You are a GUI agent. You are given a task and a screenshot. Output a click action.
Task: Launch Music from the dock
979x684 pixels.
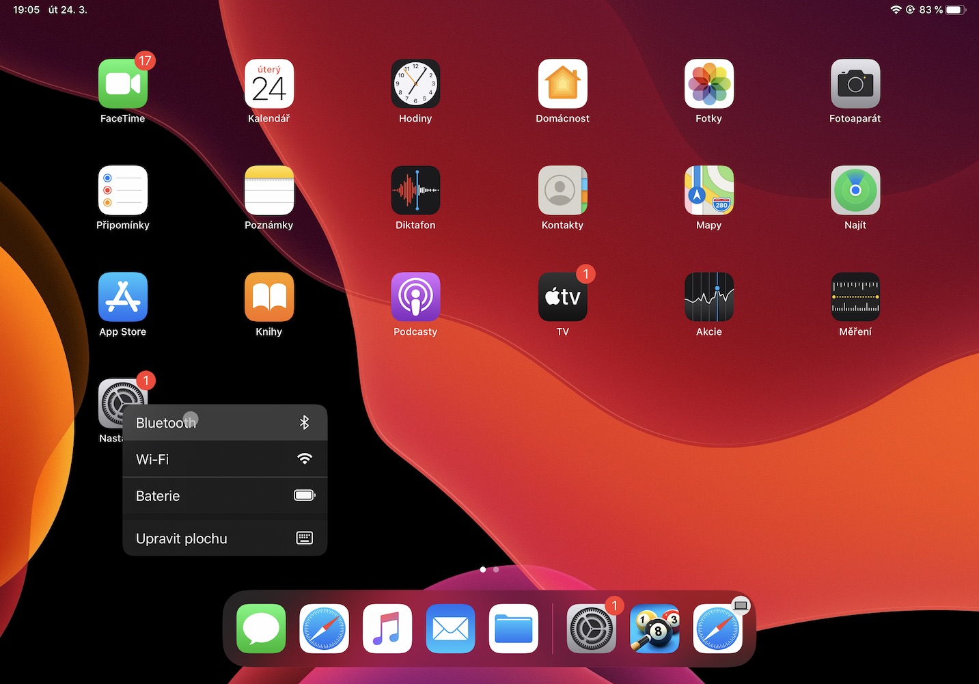coord(387,629)
